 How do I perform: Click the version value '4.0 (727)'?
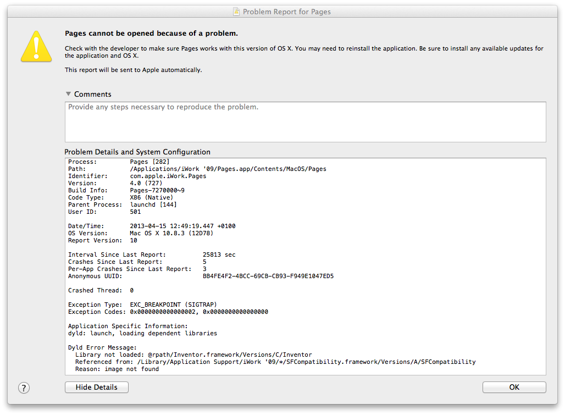146,183
